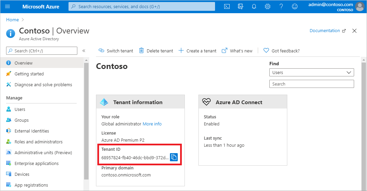
Task: Open Enterprise applications in sidebar
Action: point(36,163)
